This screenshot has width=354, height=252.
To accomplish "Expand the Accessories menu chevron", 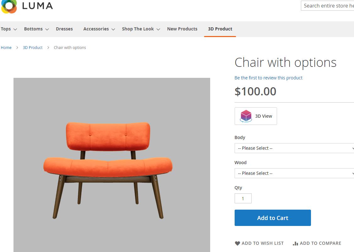I will coord(113,29).
